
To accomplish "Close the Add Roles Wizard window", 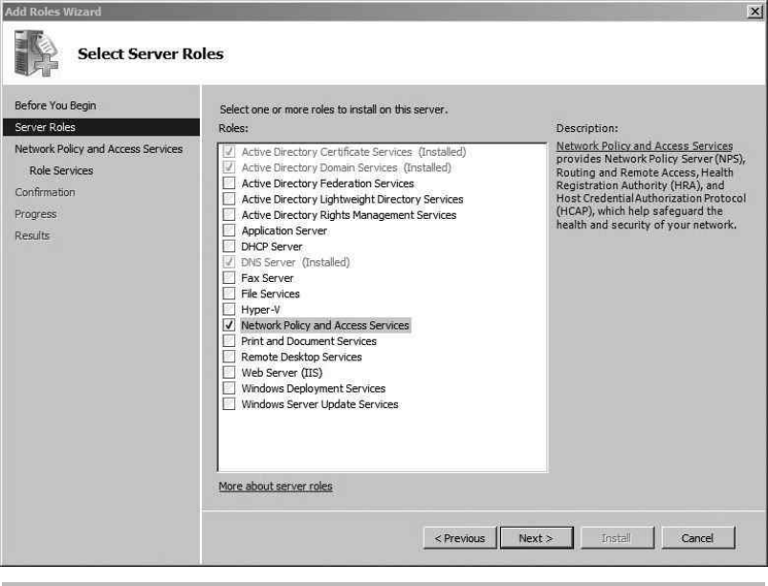I will (x=755, y=11).
